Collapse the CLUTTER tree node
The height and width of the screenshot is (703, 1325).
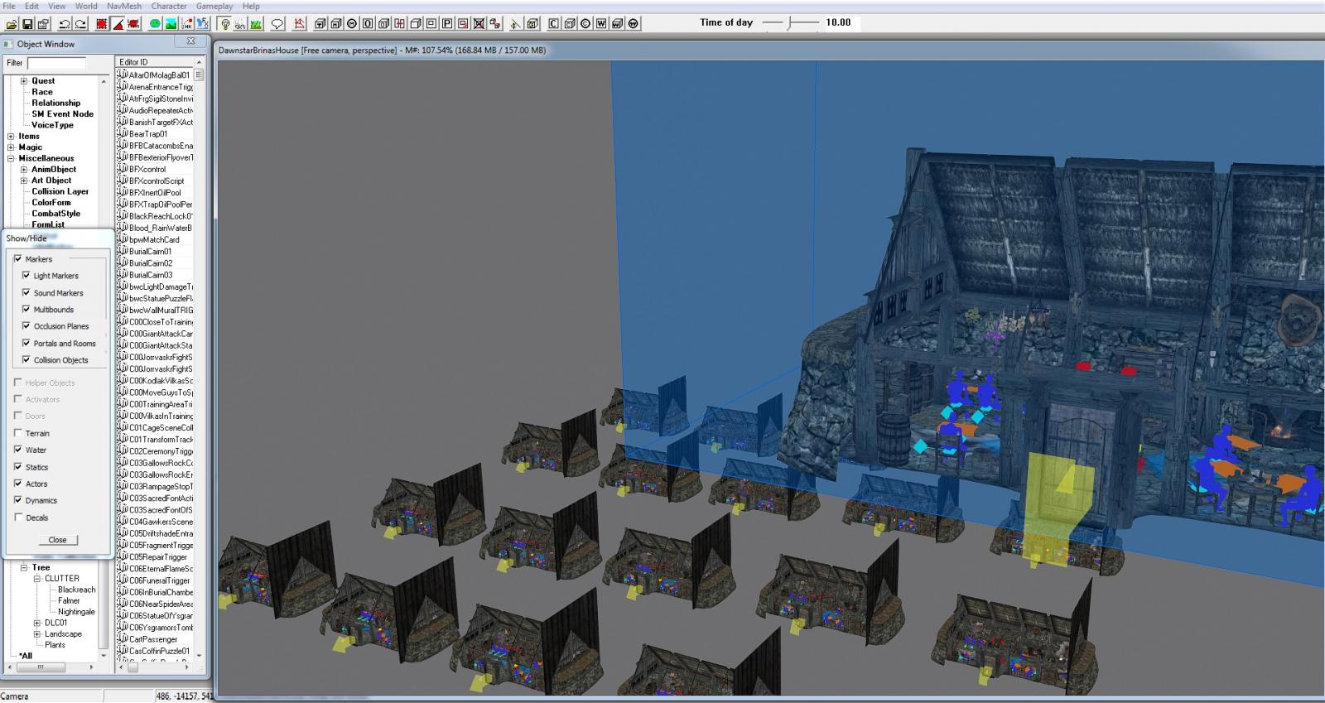point(37,579)
